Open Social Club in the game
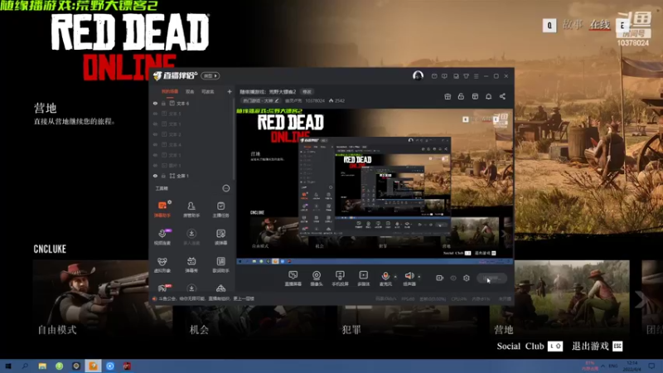The width and height of the screenshot is (663, 373). 530,346
